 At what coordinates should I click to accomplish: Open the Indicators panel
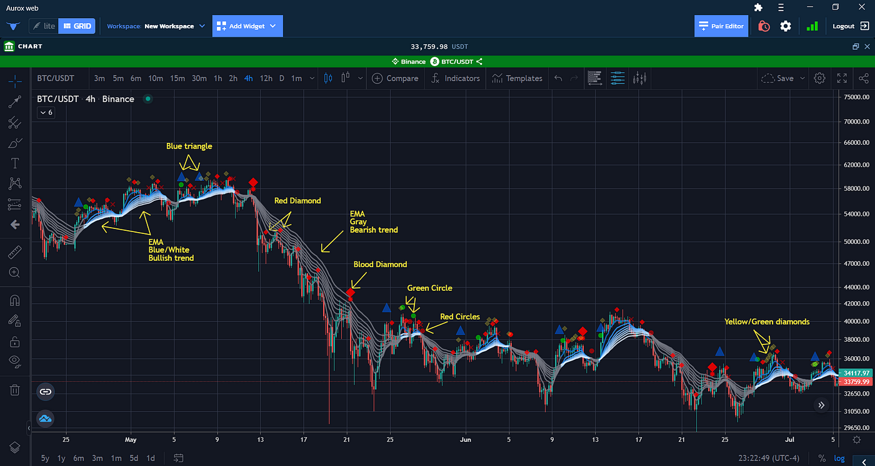tap(454, 79)
